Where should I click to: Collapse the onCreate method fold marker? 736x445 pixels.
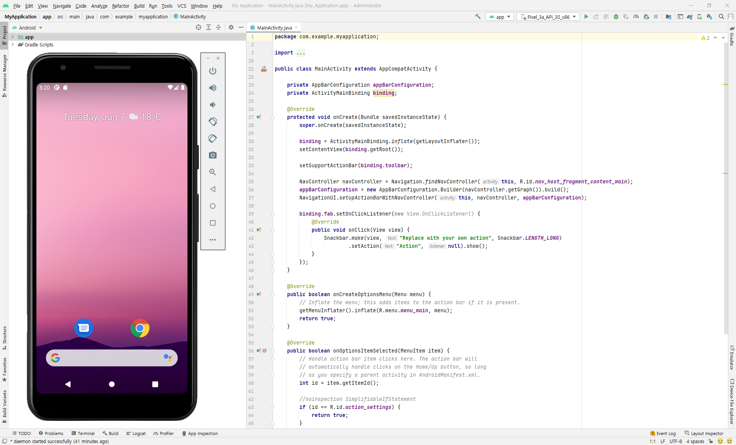273,117
